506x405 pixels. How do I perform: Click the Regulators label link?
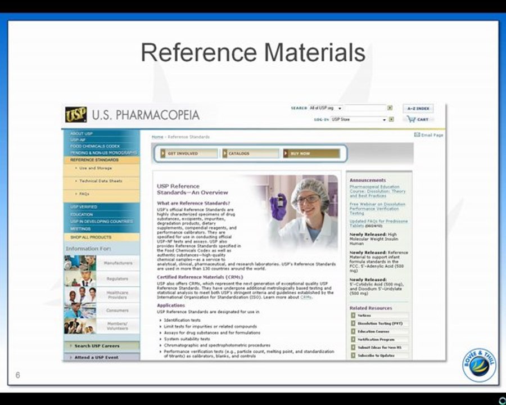pyautogui.click(x=118, y=279)
